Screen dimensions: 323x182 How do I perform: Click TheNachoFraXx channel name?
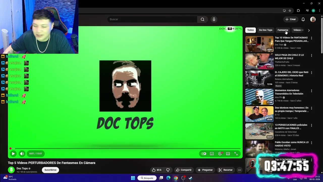coord(282,62)
